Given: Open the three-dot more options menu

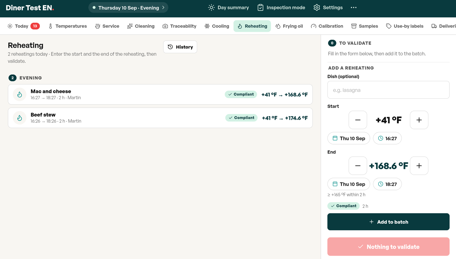Looking at the screenshot, I should 354,8.
